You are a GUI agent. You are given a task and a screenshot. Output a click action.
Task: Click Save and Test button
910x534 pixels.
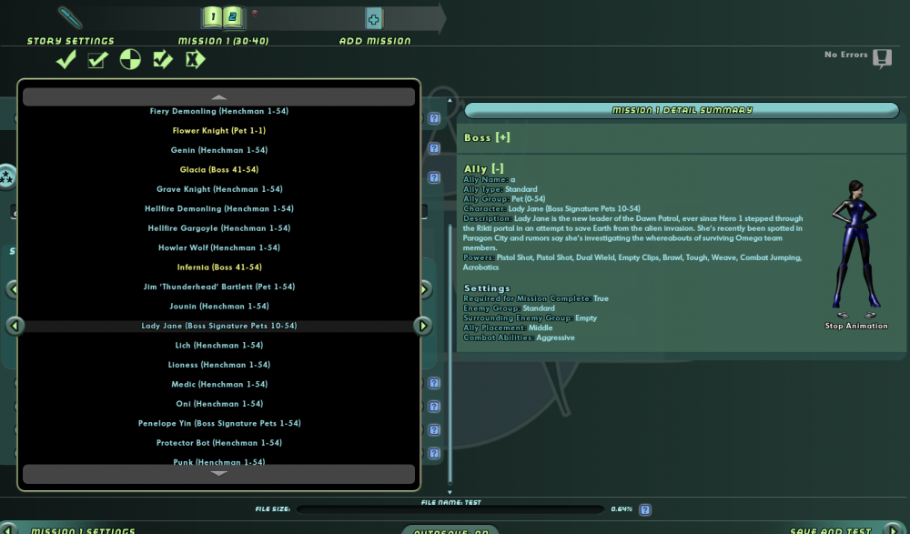coord(831,530)
